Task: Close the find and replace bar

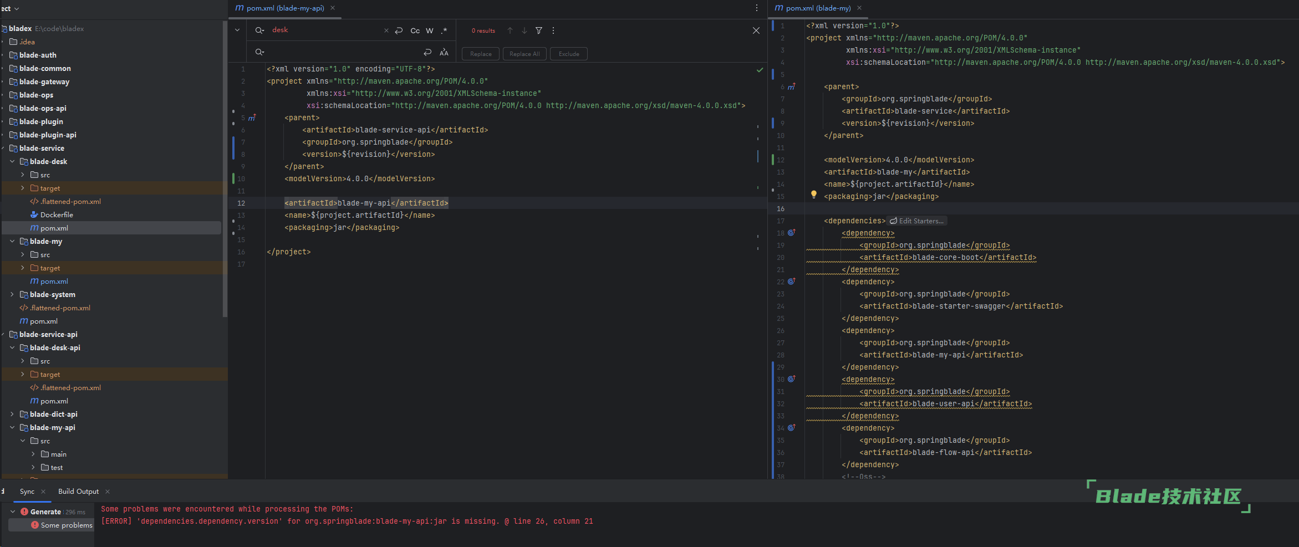Action: tap(756, 30)
